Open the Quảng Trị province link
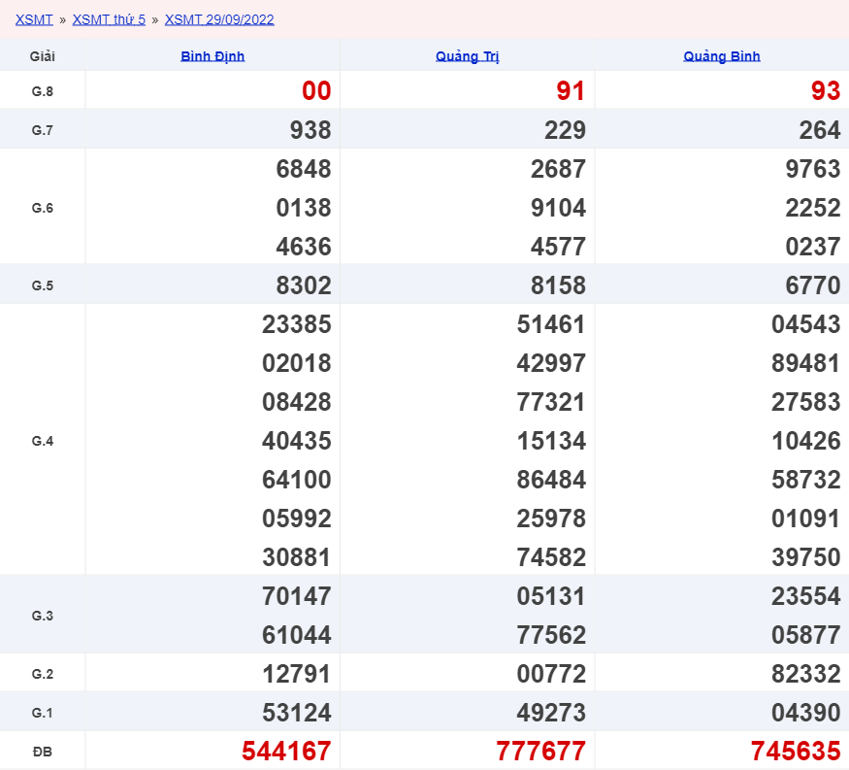 tap(468, 56)
